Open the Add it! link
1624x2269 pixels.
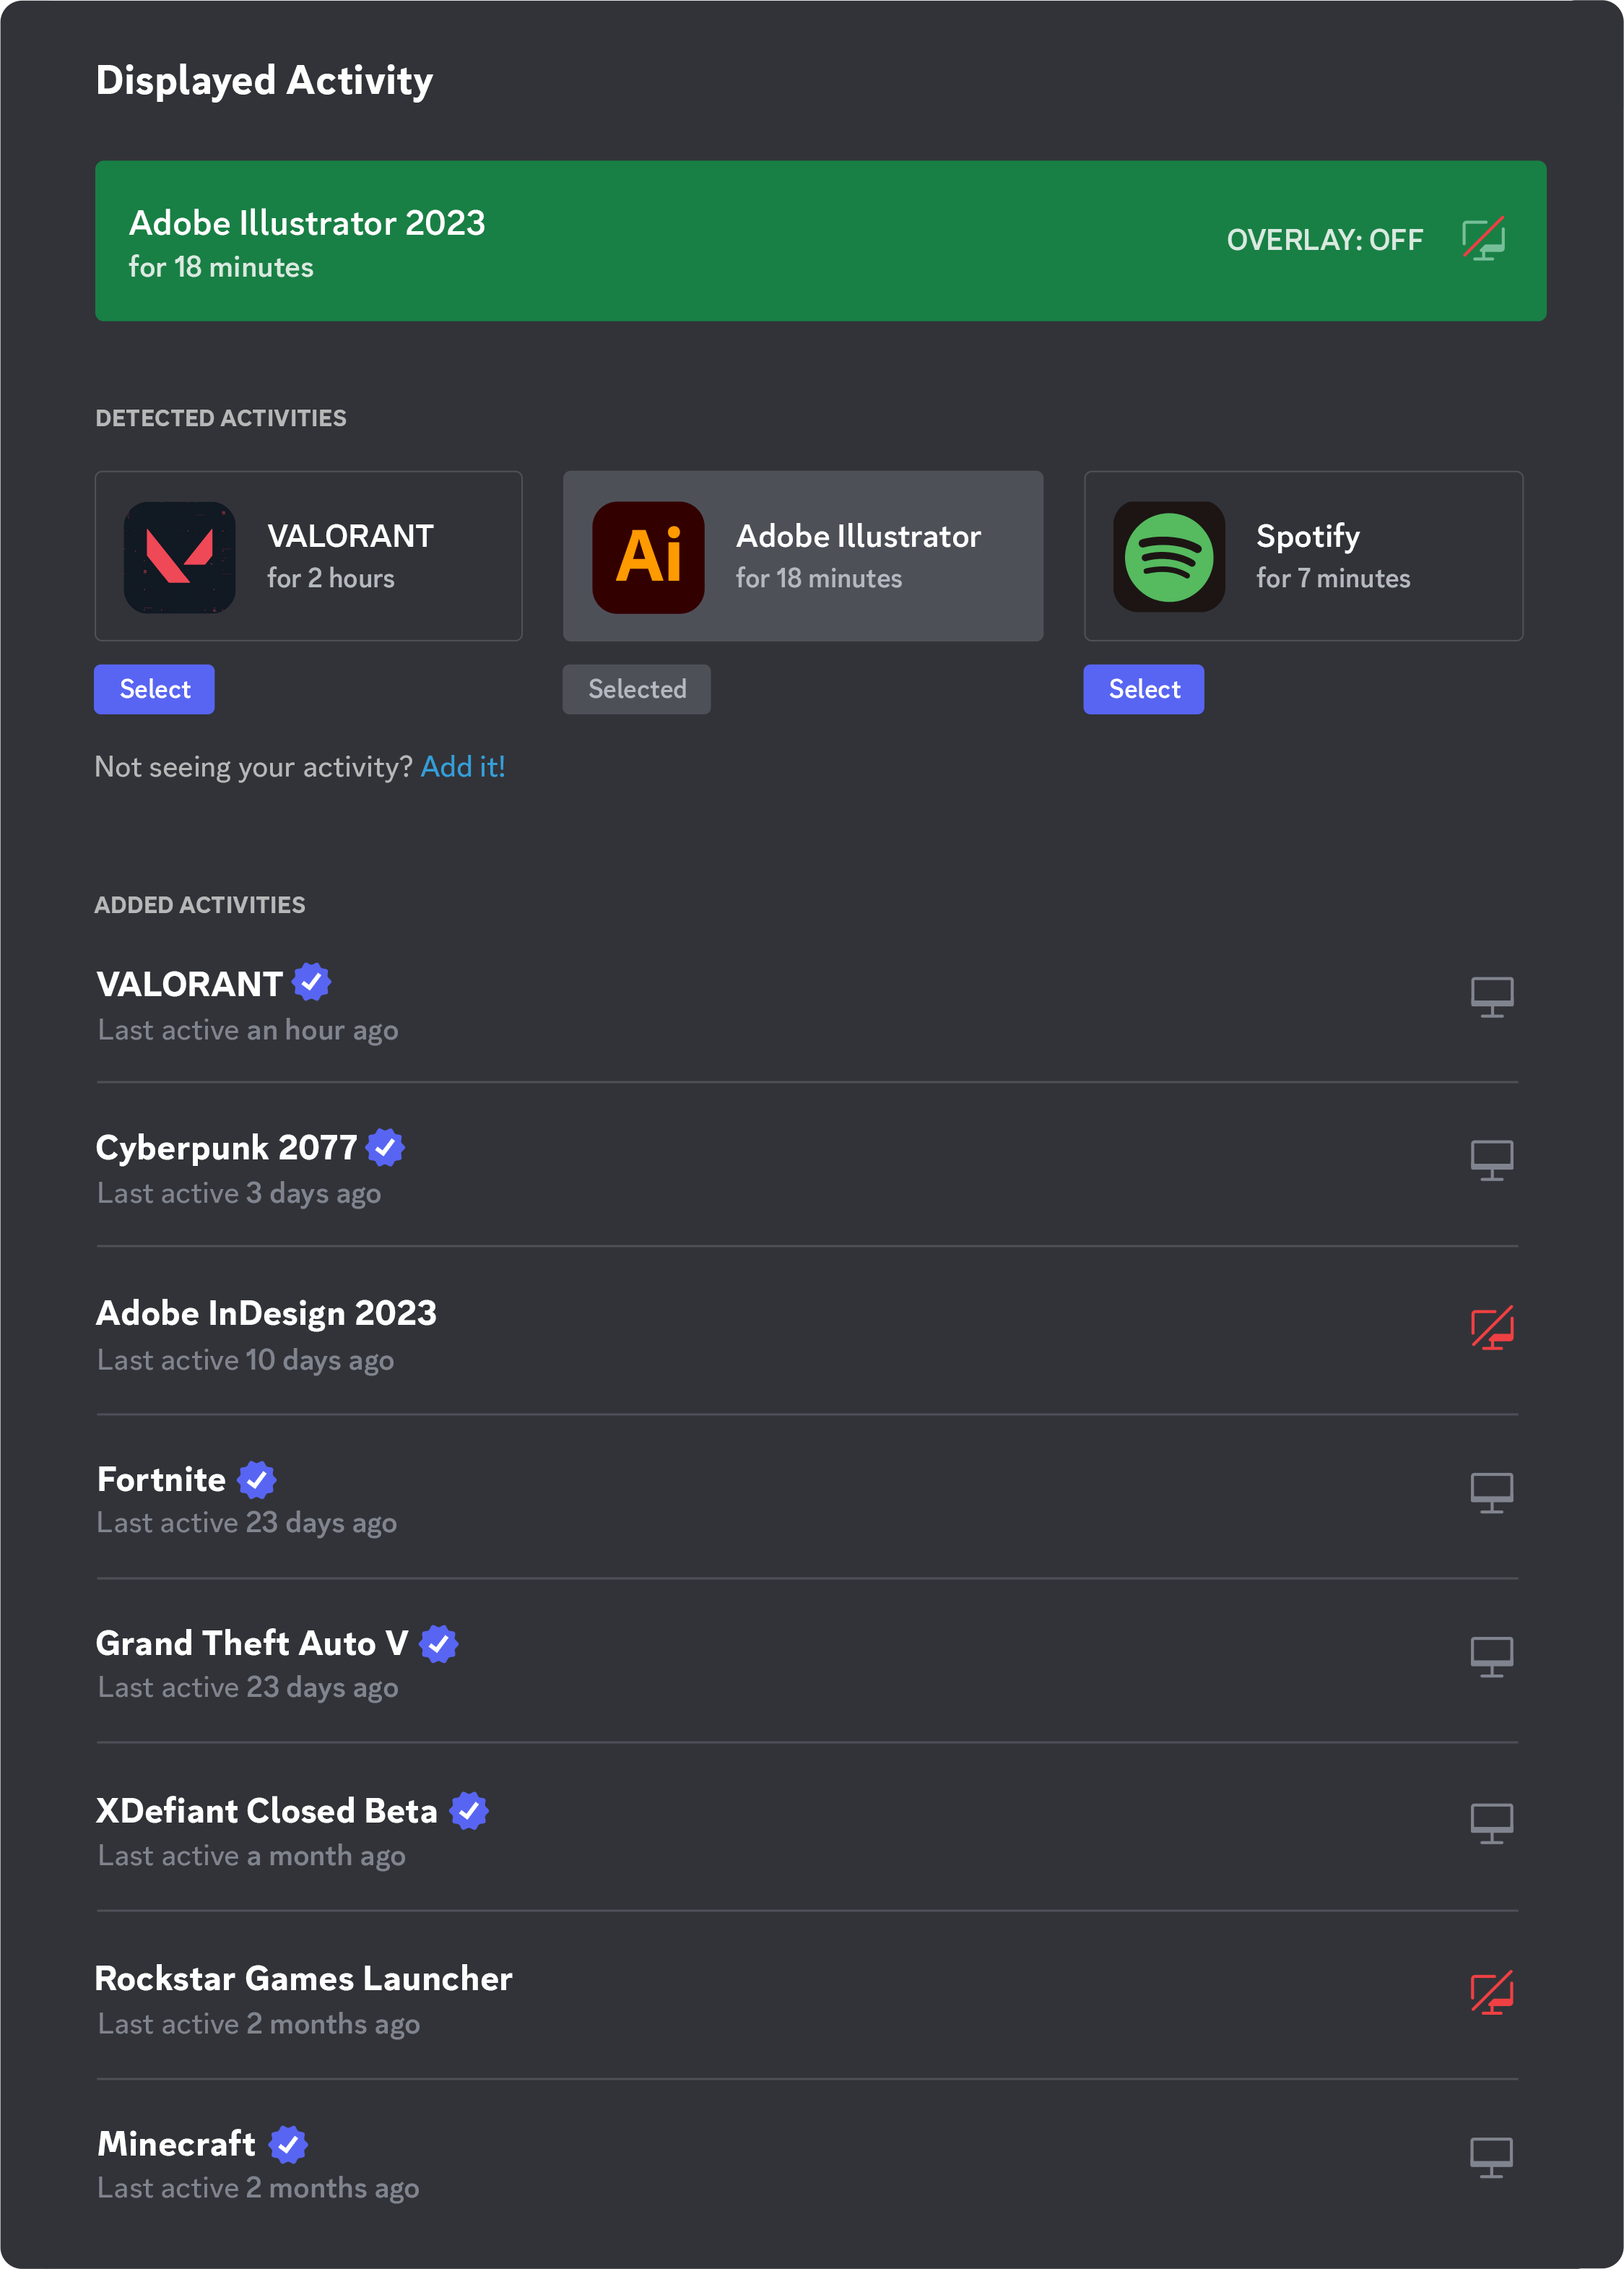(462, 766)
